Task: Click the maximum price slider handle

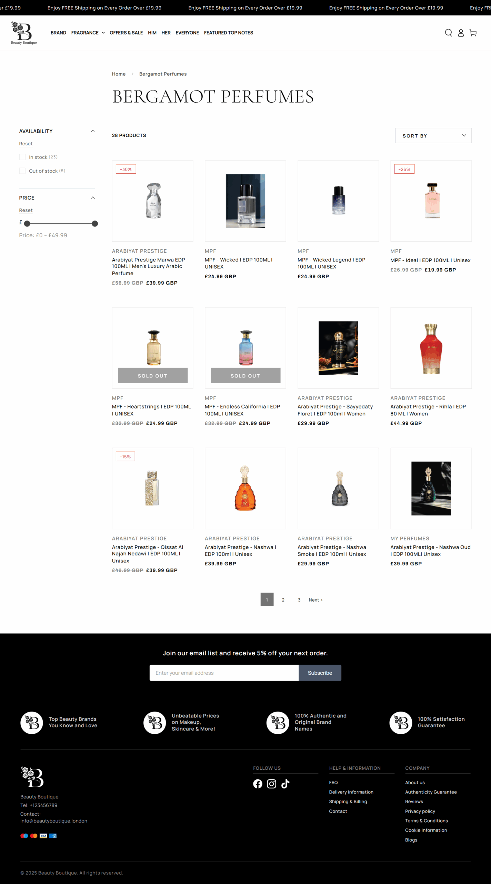Action: [x=95, y=224]
